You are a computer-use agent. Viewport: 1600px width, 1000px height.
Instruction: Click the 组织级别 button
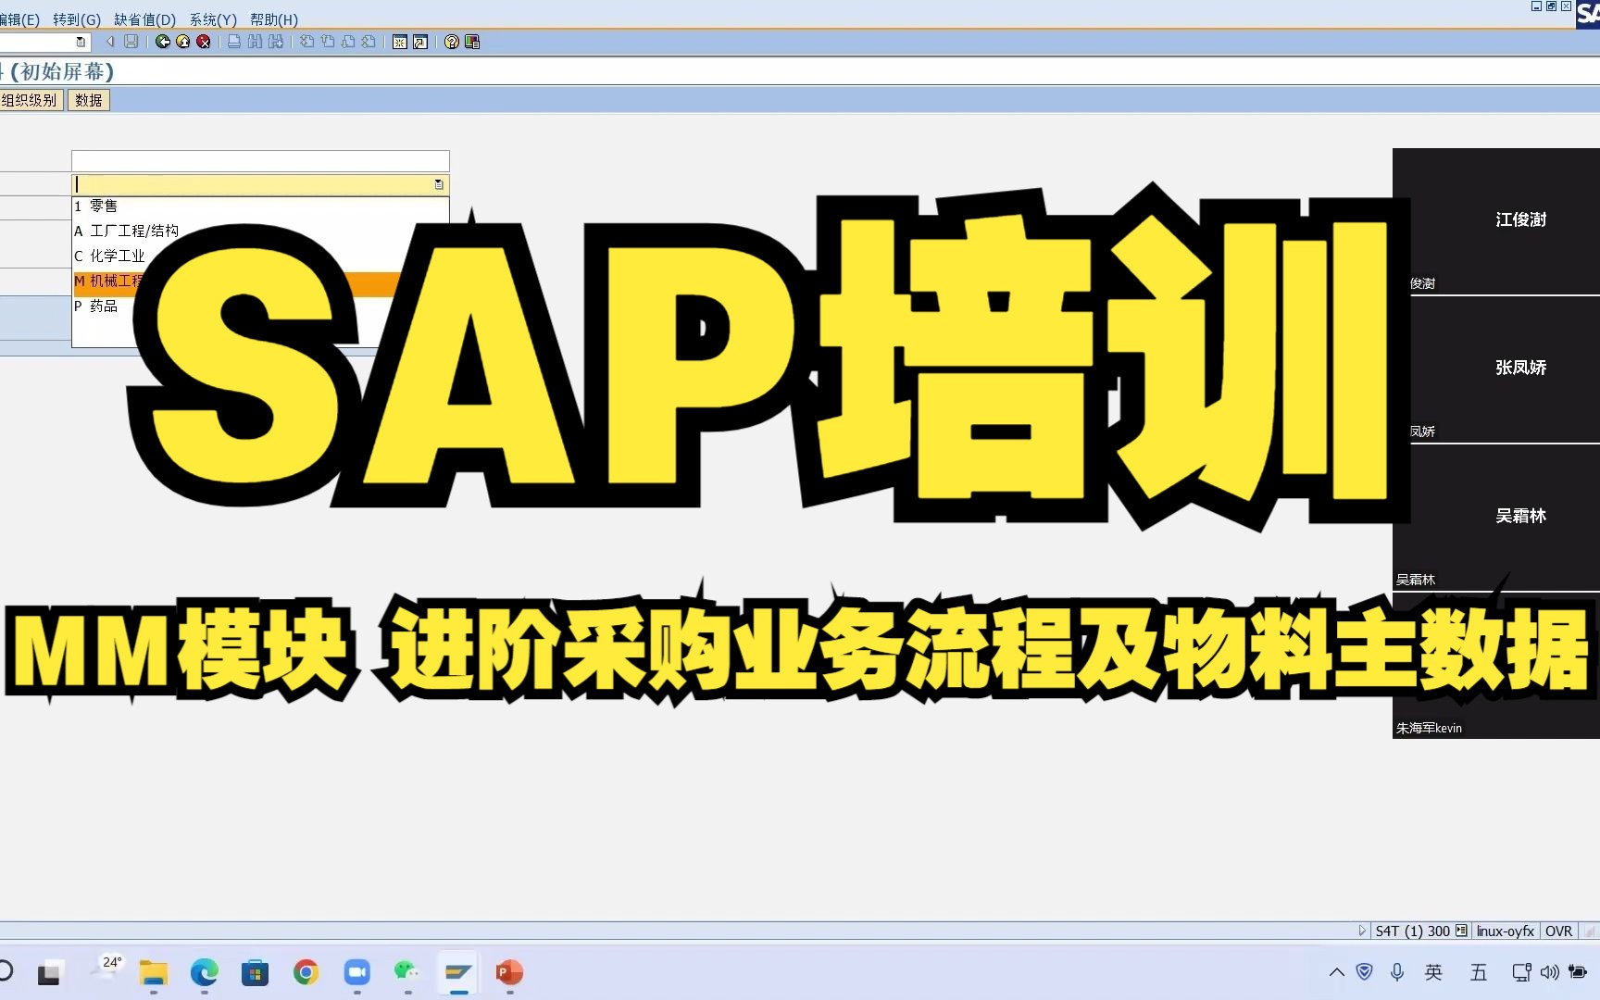(x=31, y=99)
